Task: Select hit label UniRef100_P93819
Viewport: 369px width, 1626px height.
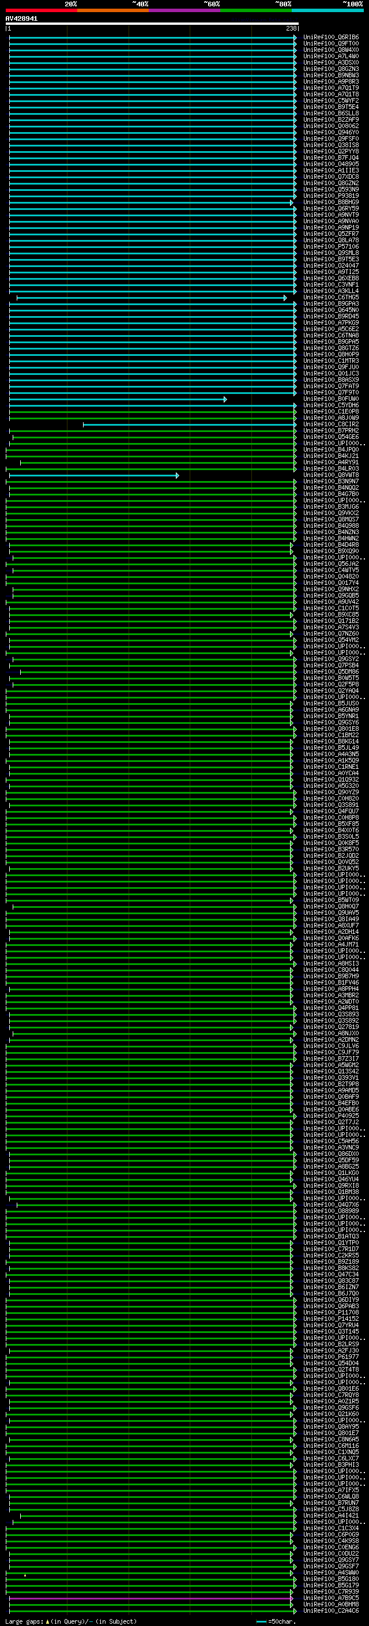Action: coord(330,196)
